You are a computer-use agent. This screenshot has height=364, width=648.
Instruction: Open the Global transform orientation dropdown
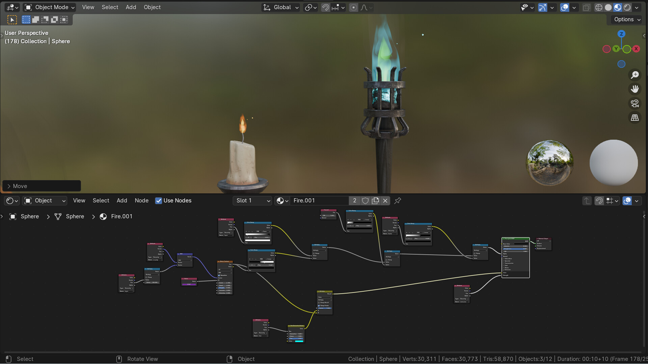(x=280, y=7)
